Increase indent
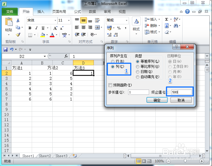This screenshot has height=166, width=212. click(84, 35)
